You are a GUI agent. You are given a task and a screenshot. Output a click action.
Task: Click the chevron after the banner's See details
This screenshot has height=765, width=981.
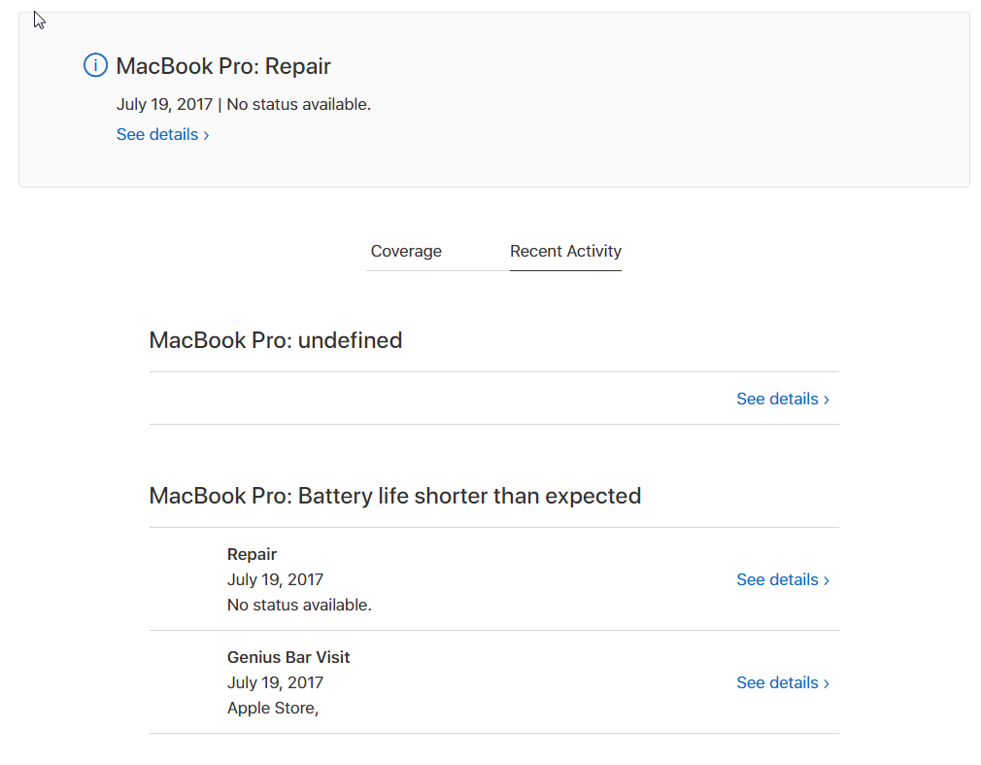206,136
